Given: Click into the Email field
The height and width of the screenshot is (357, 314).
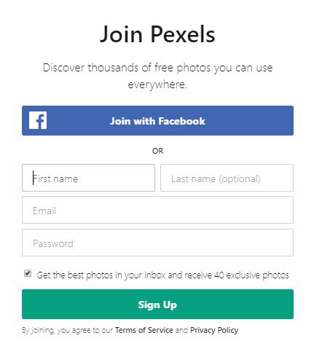Looking at the screenshot, I should pos(157,210).
